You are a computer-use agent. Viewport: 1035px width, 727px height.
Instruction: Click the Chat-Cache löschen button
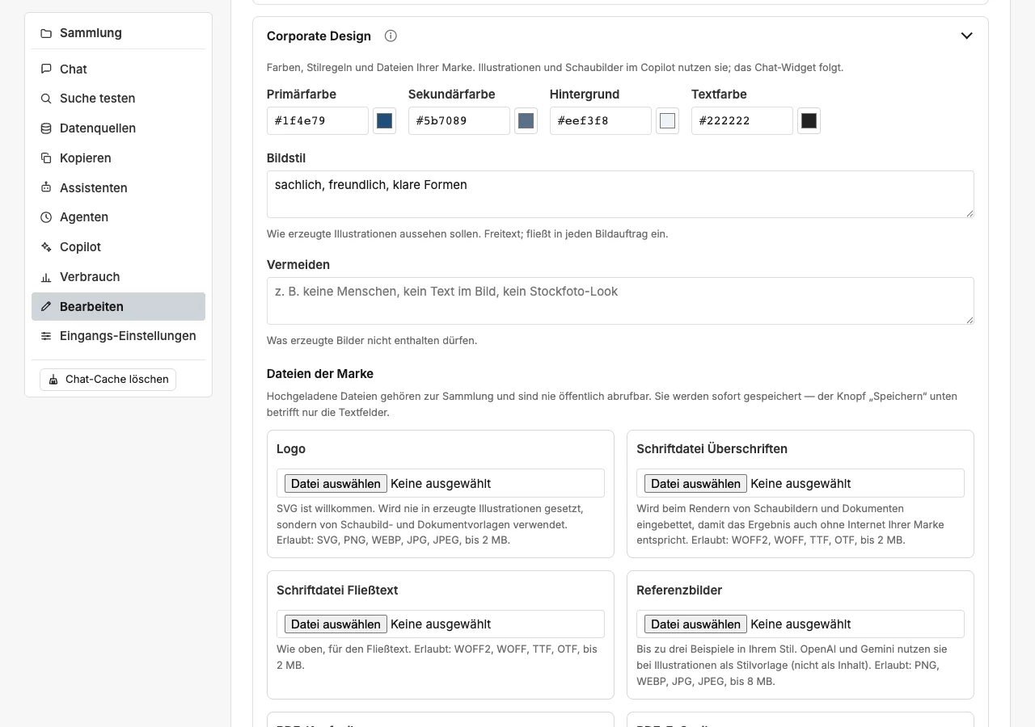108,379
